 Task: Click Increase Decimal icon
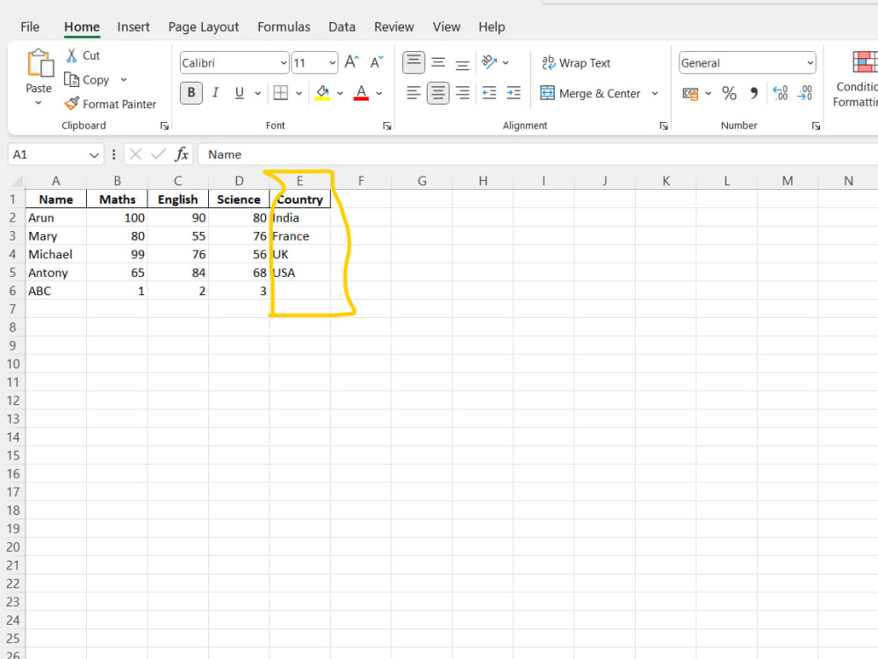click(780, 93)
